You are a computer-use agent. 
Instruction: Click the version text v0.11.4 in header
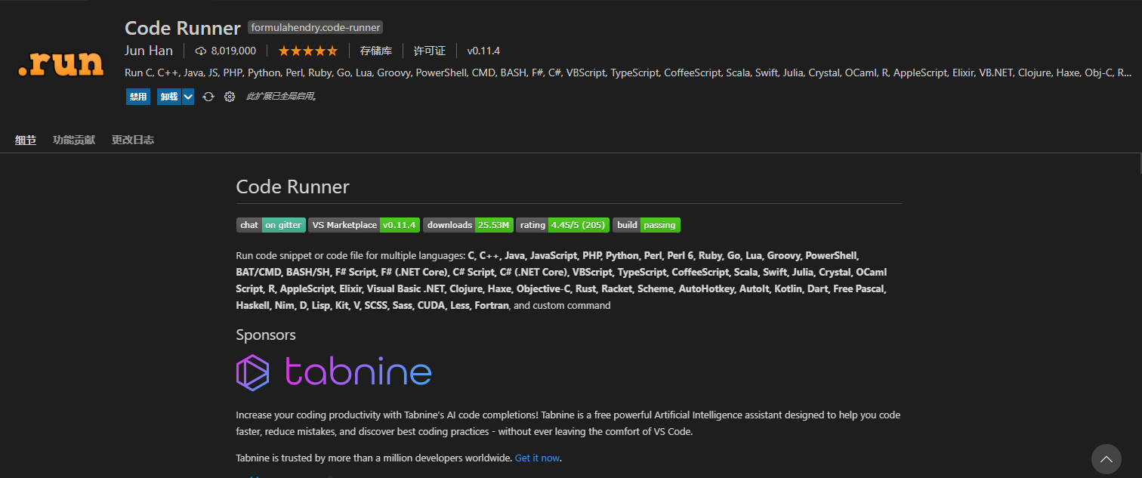pyautogui.click(x=483, y=51)
